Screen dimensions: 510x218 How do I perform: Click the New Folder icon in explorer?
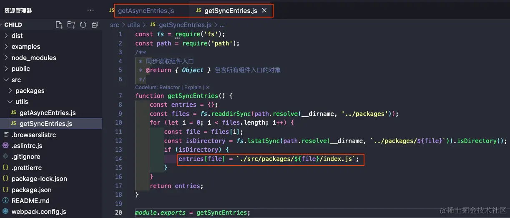coord(71,25)
